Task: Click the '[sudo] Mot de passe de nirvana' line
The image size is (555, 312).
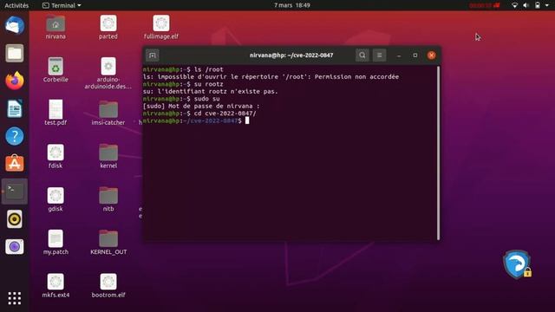Action: coord(201,106)
